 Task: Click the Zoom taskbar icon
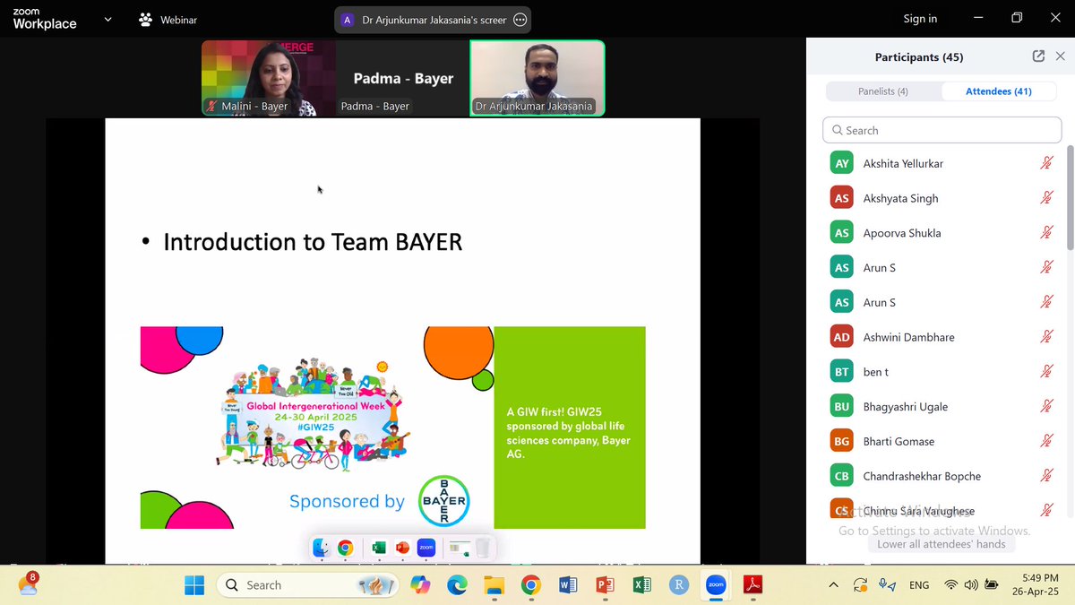(716, 585)
